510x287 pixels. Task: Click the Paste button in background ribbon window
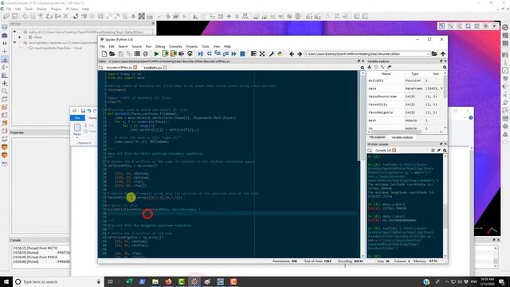click(77, 129)
